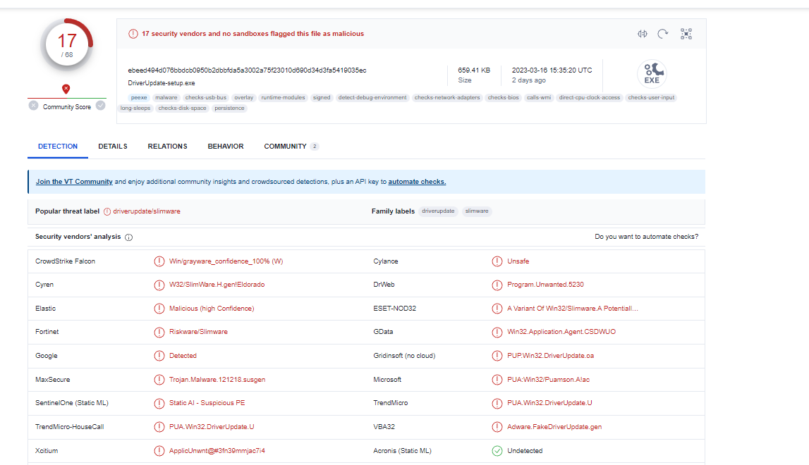Viewport: 809px width, 465px height.
Task: Click the alert icon in the Microsoft row
Action: tap(497, 380)
